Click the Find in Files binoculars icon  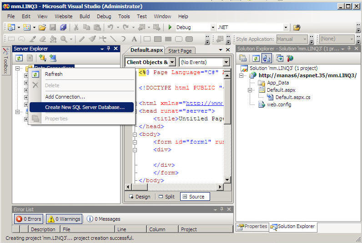[x=297, y=27]
